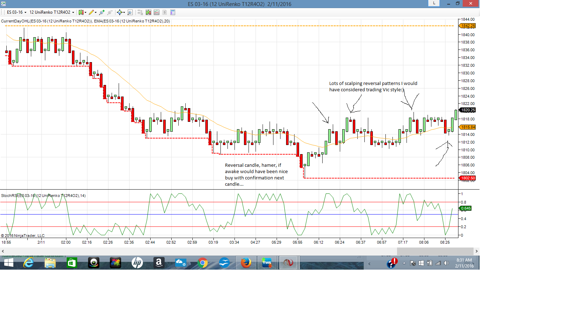
Task: Click the 1802.50 red price marker
Action: coord(468,178)
